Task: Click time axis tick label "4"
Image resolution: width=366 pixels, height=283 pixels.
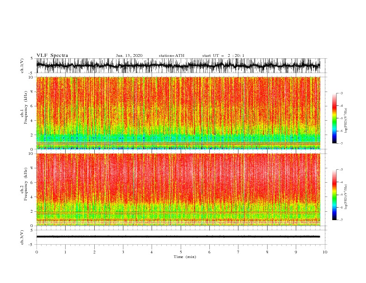Action: (x=152, y=252)
